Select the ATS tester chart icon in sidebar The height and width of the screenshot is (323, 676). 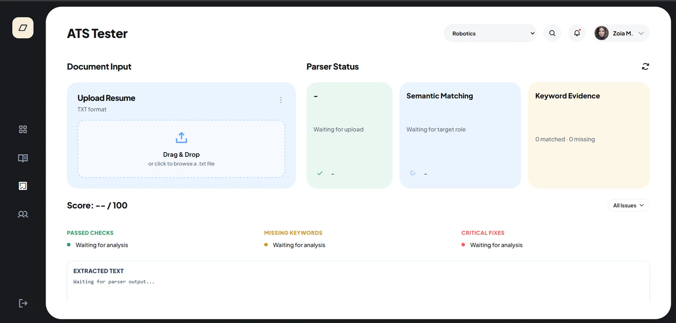[x=23, y=186]
